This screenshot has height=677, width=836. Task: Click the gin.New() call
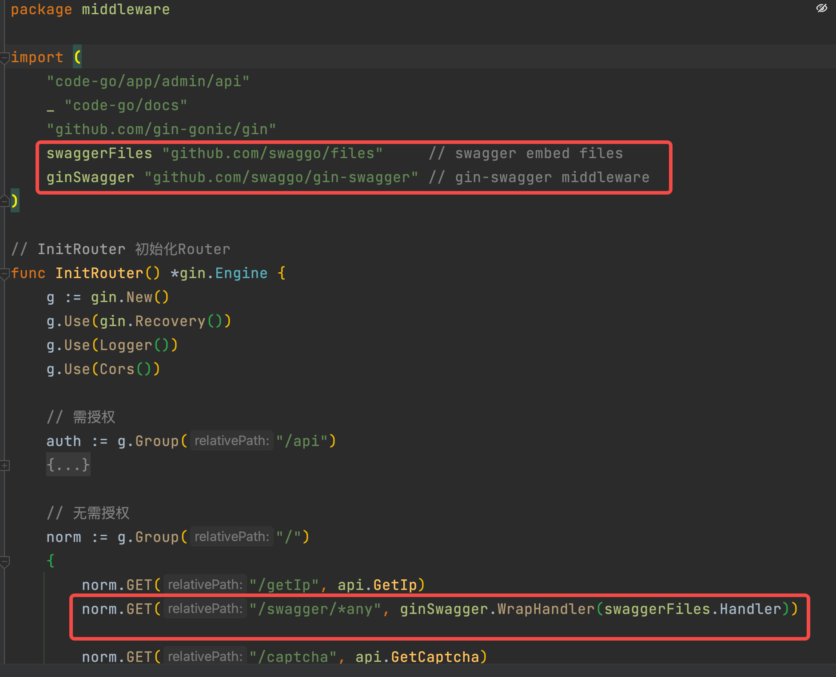coord(130,297)
